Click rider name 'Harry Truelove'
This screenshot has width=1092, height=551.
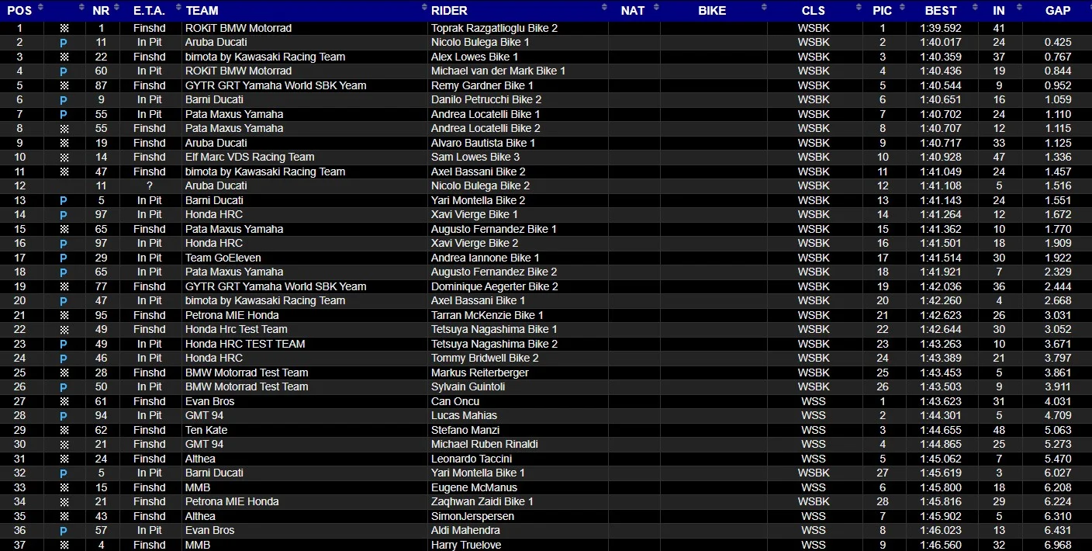466,545
